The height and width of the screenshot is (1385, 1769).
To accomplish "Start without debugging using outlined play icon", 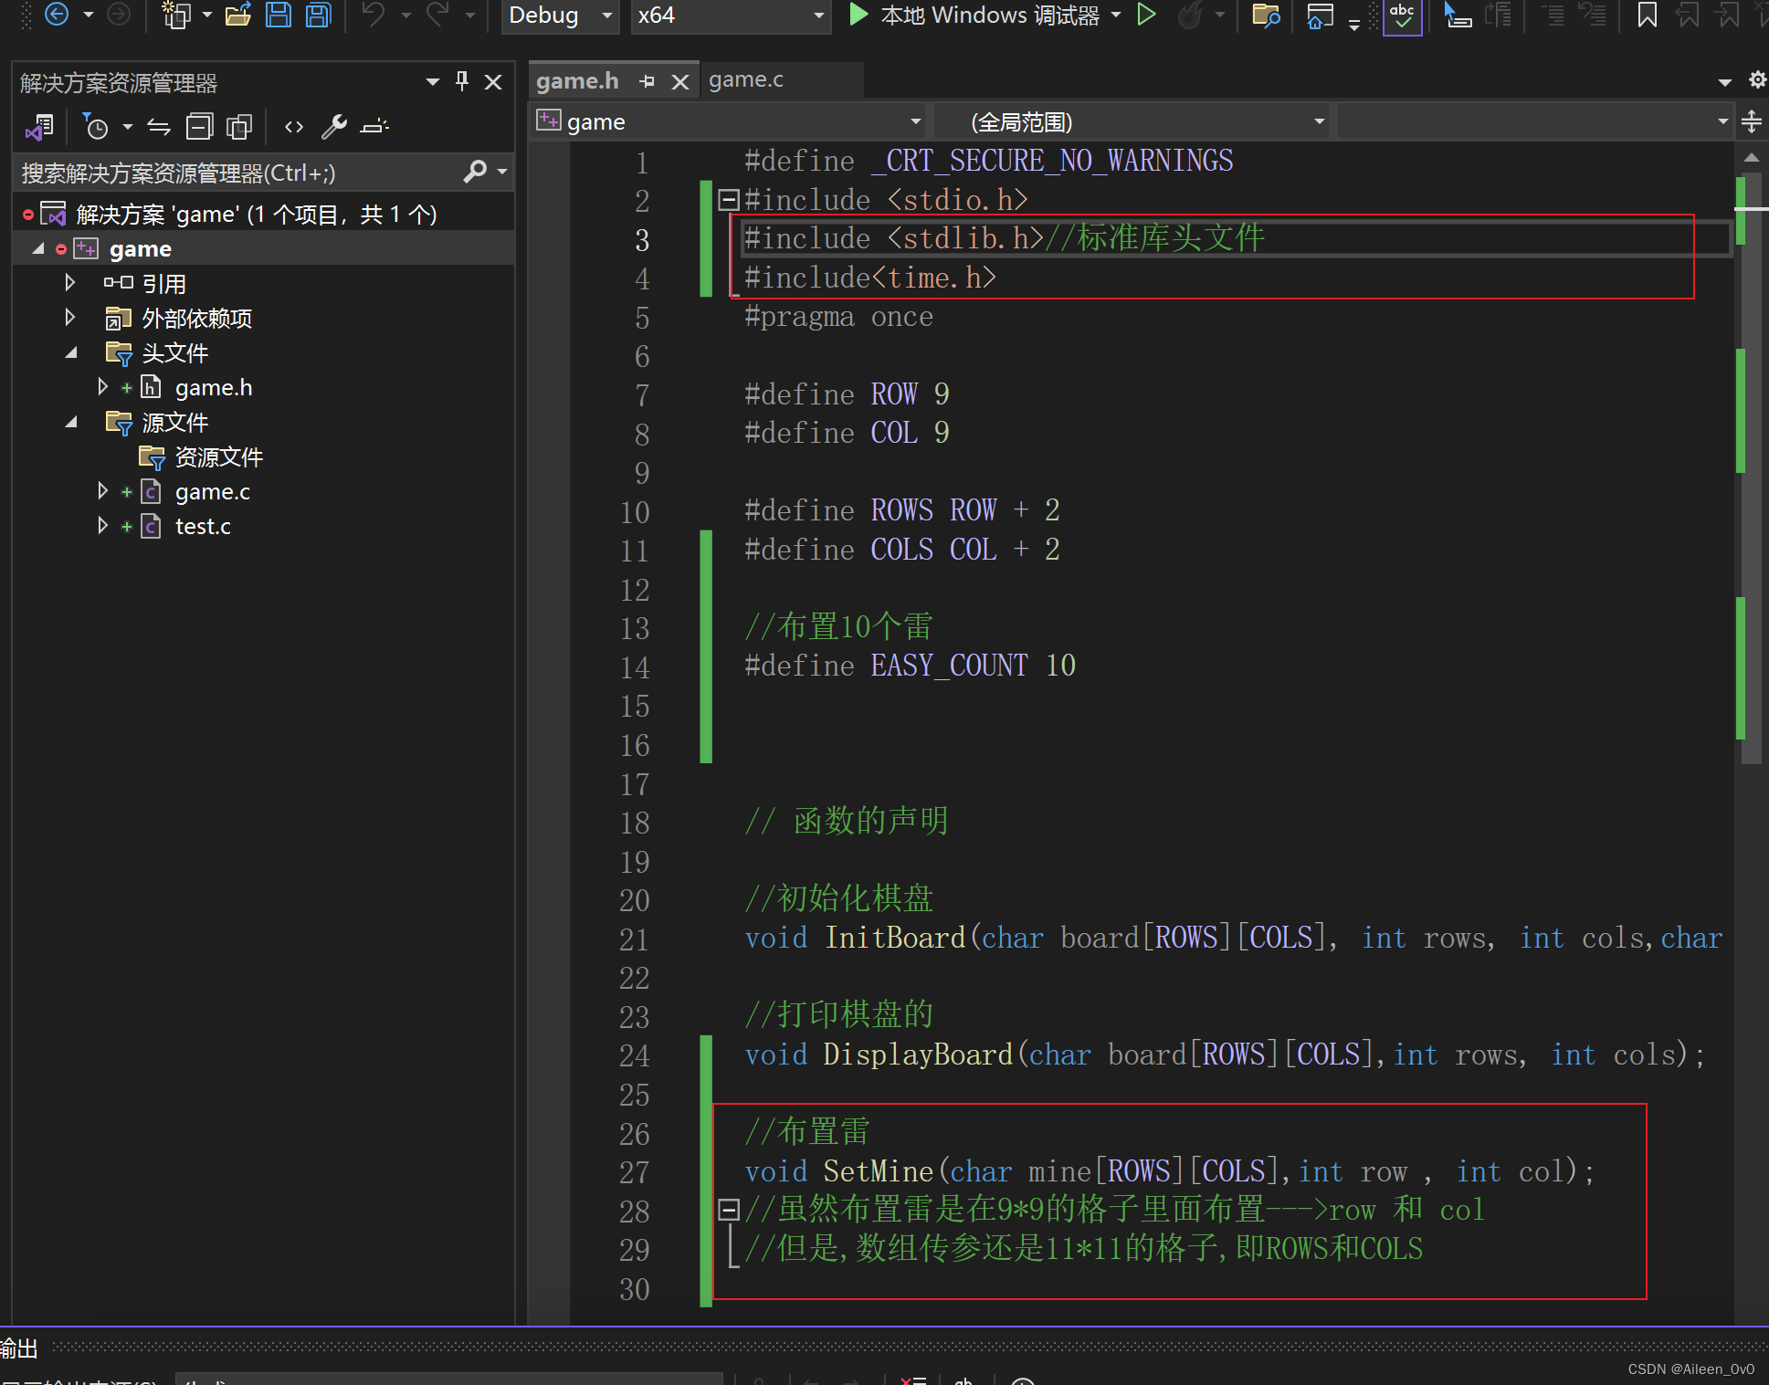I will [1147, 15].
